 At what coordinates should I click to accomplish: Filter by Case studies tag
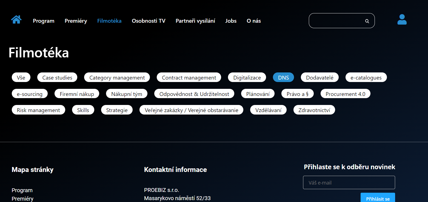(x=57, y=78)
